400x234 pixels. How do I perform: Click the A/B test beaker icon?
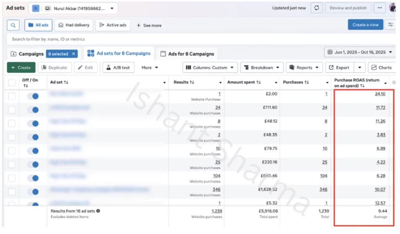point(109,67)
